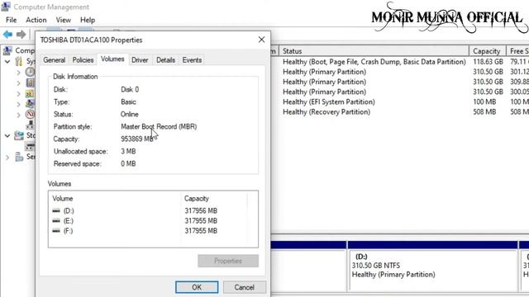Click the 317955 MB capacity for F:

[201, 231]
